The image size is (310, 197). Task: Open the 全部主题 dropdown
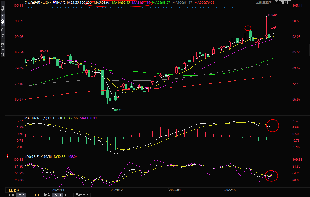tap(264, 2)
